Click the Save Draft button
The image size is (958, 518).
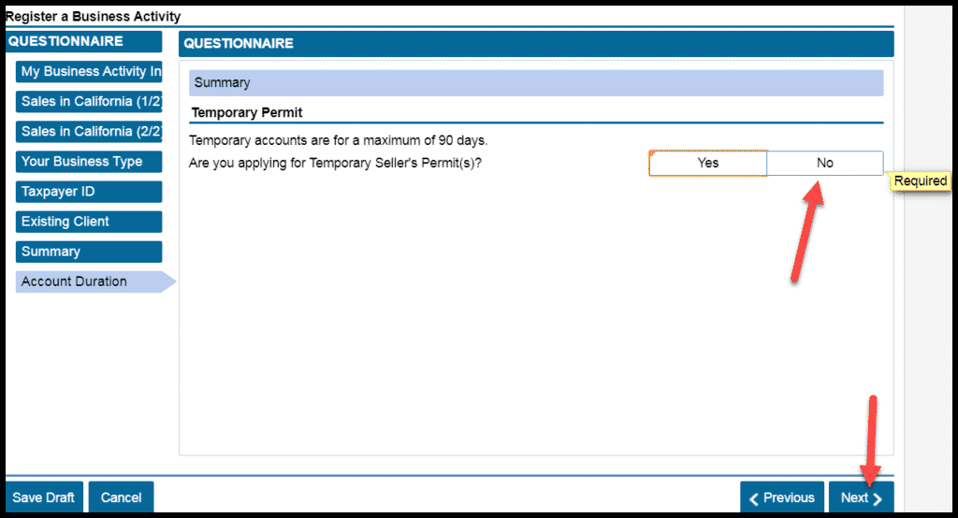point(44,497)
